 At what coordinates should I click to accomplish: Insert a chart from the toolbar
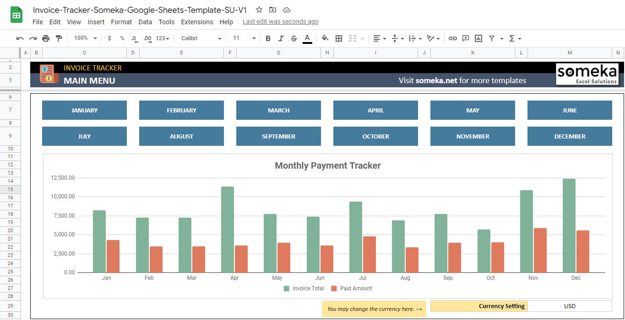pos(478,38)
